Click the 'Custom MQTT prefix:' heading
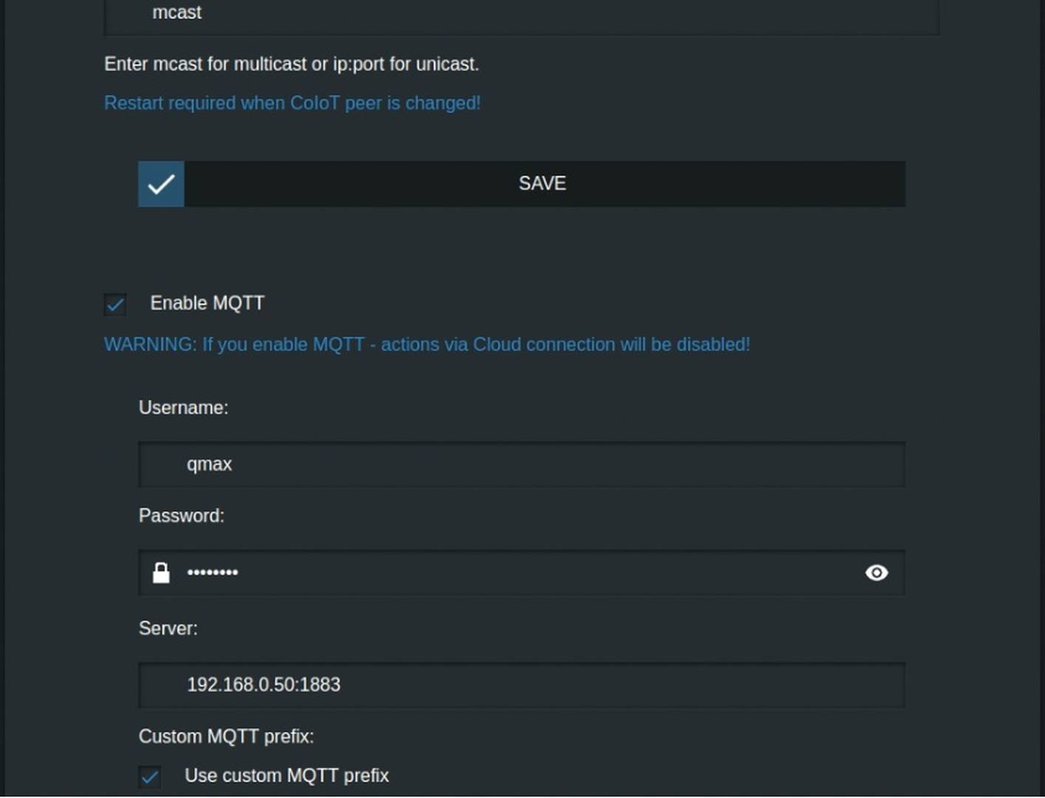1045x798 pixels. click(x=226, y=737)
